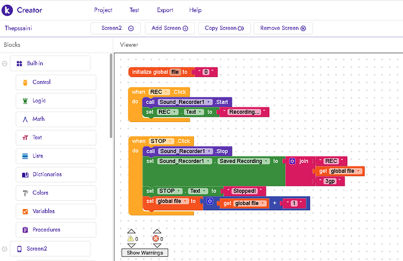
Task: Open the Export menu
Action: [x=165, y=10]
